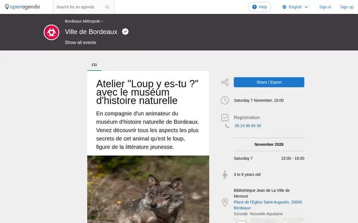Open the Place de l'Eglise Saint-Augustin address link
The width and height of the screenshot is (358, 223).
268,205
